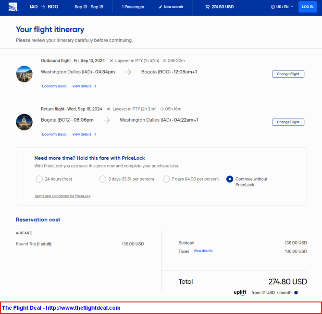322x314 pixels.
Task: Click the return duration clock icon
Action: [162, 109]
